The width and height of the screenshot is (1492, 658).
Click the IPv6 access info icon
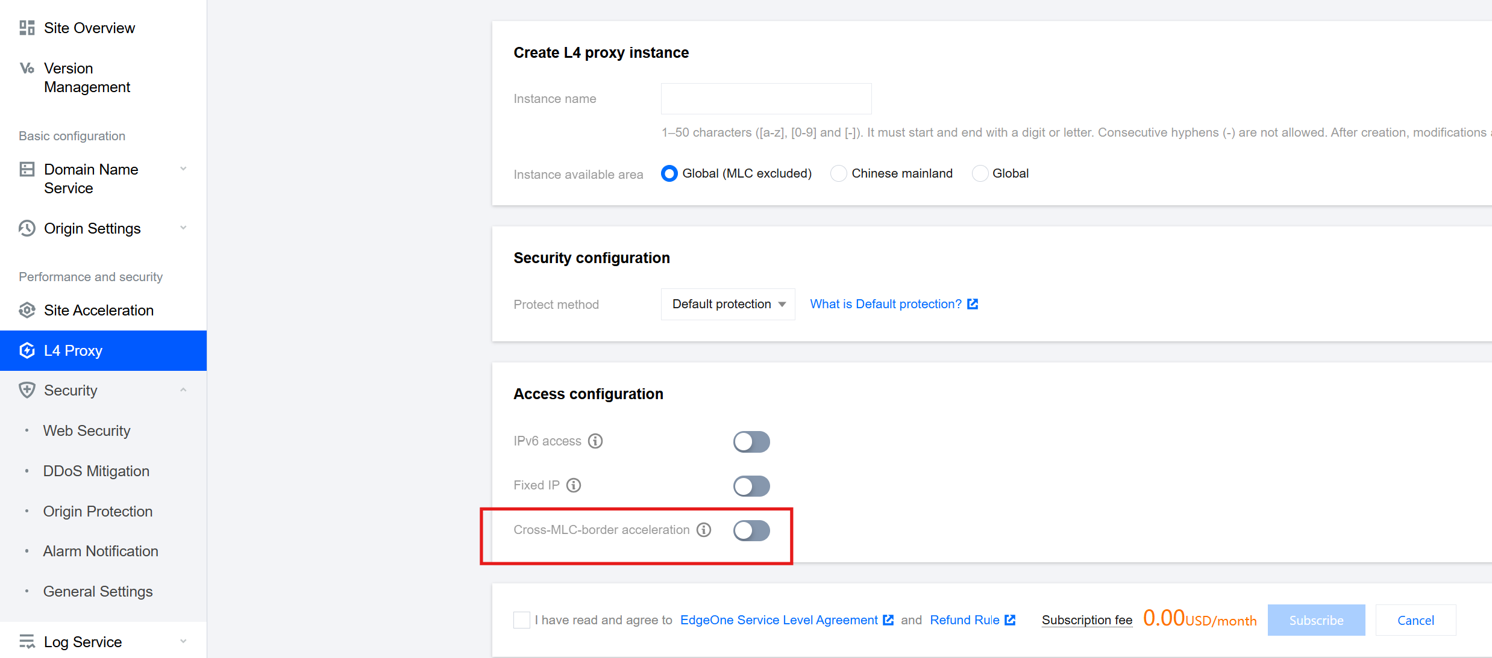point(595,441)
